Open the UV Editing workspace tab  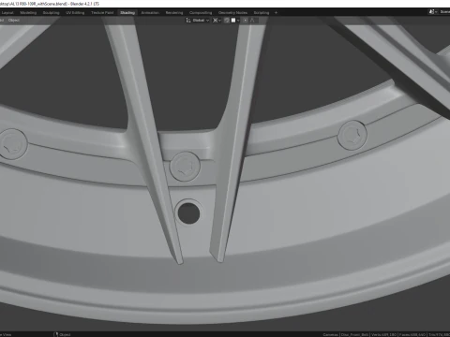tap(75, 13)
